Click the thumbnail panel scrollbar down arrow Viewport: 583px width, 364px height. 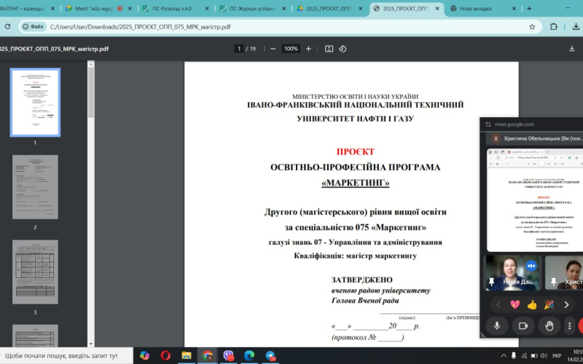pos(90,344)
